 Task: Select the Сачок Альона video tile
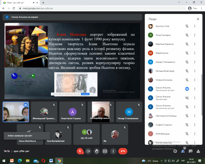coord(16,112)
